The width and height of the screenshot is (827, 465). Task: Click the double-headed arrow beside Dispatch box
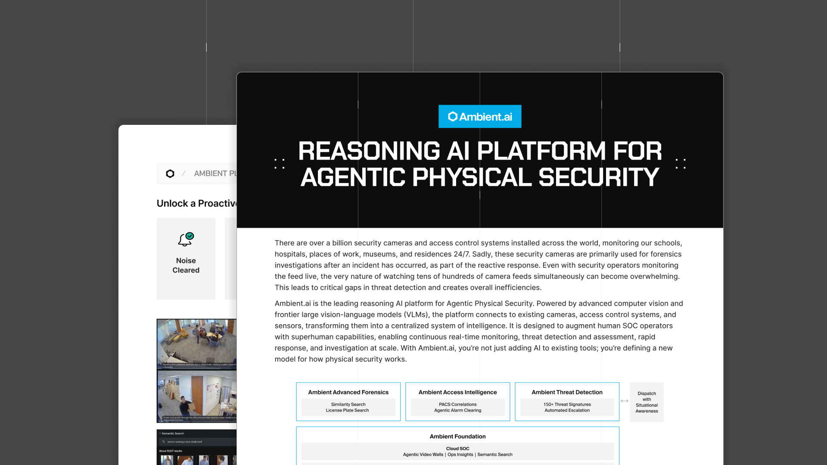[624, 401]
